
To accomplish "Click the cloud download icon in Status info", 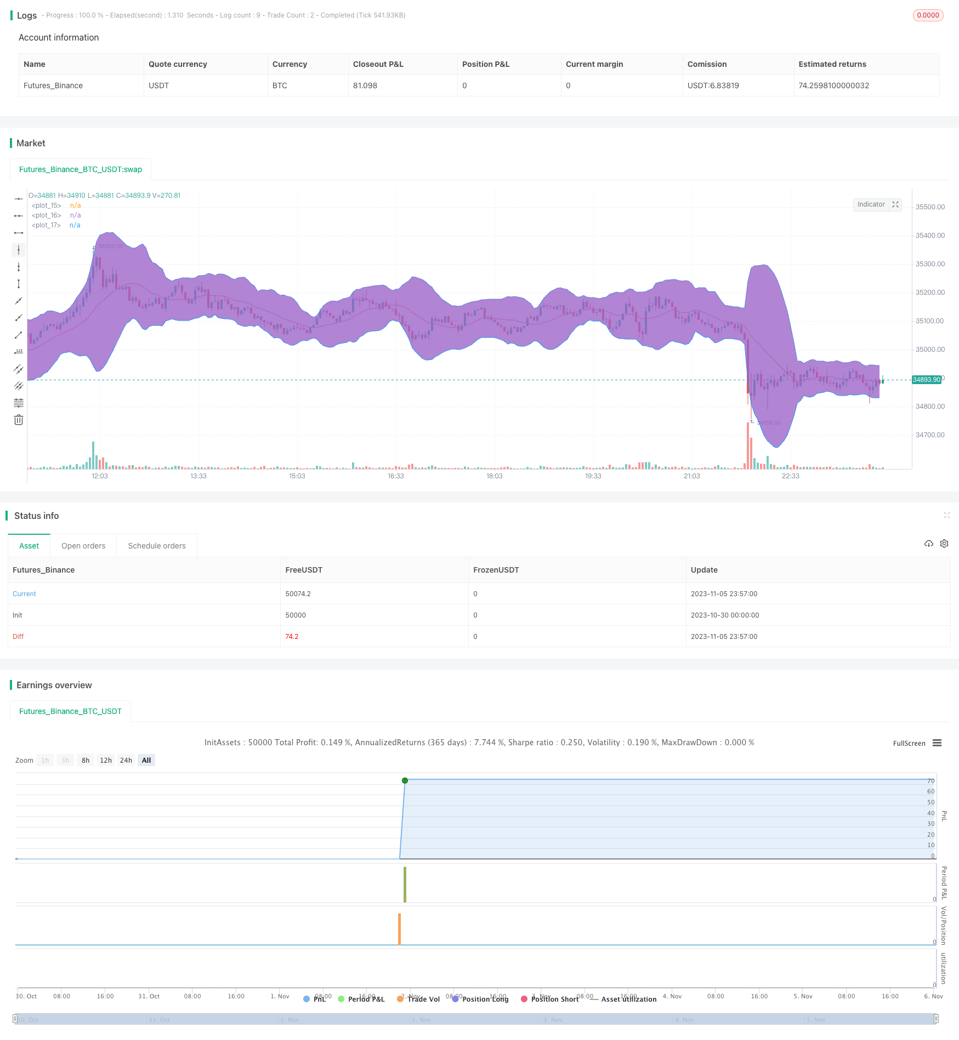I will point(928,544).
